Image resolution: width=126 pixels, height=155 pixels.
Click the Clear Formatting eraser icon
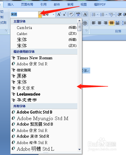click(x=71, y=14)
